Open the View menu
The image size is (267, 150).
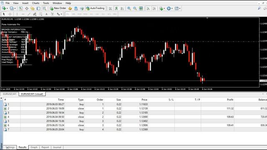(x=16, y=3)
